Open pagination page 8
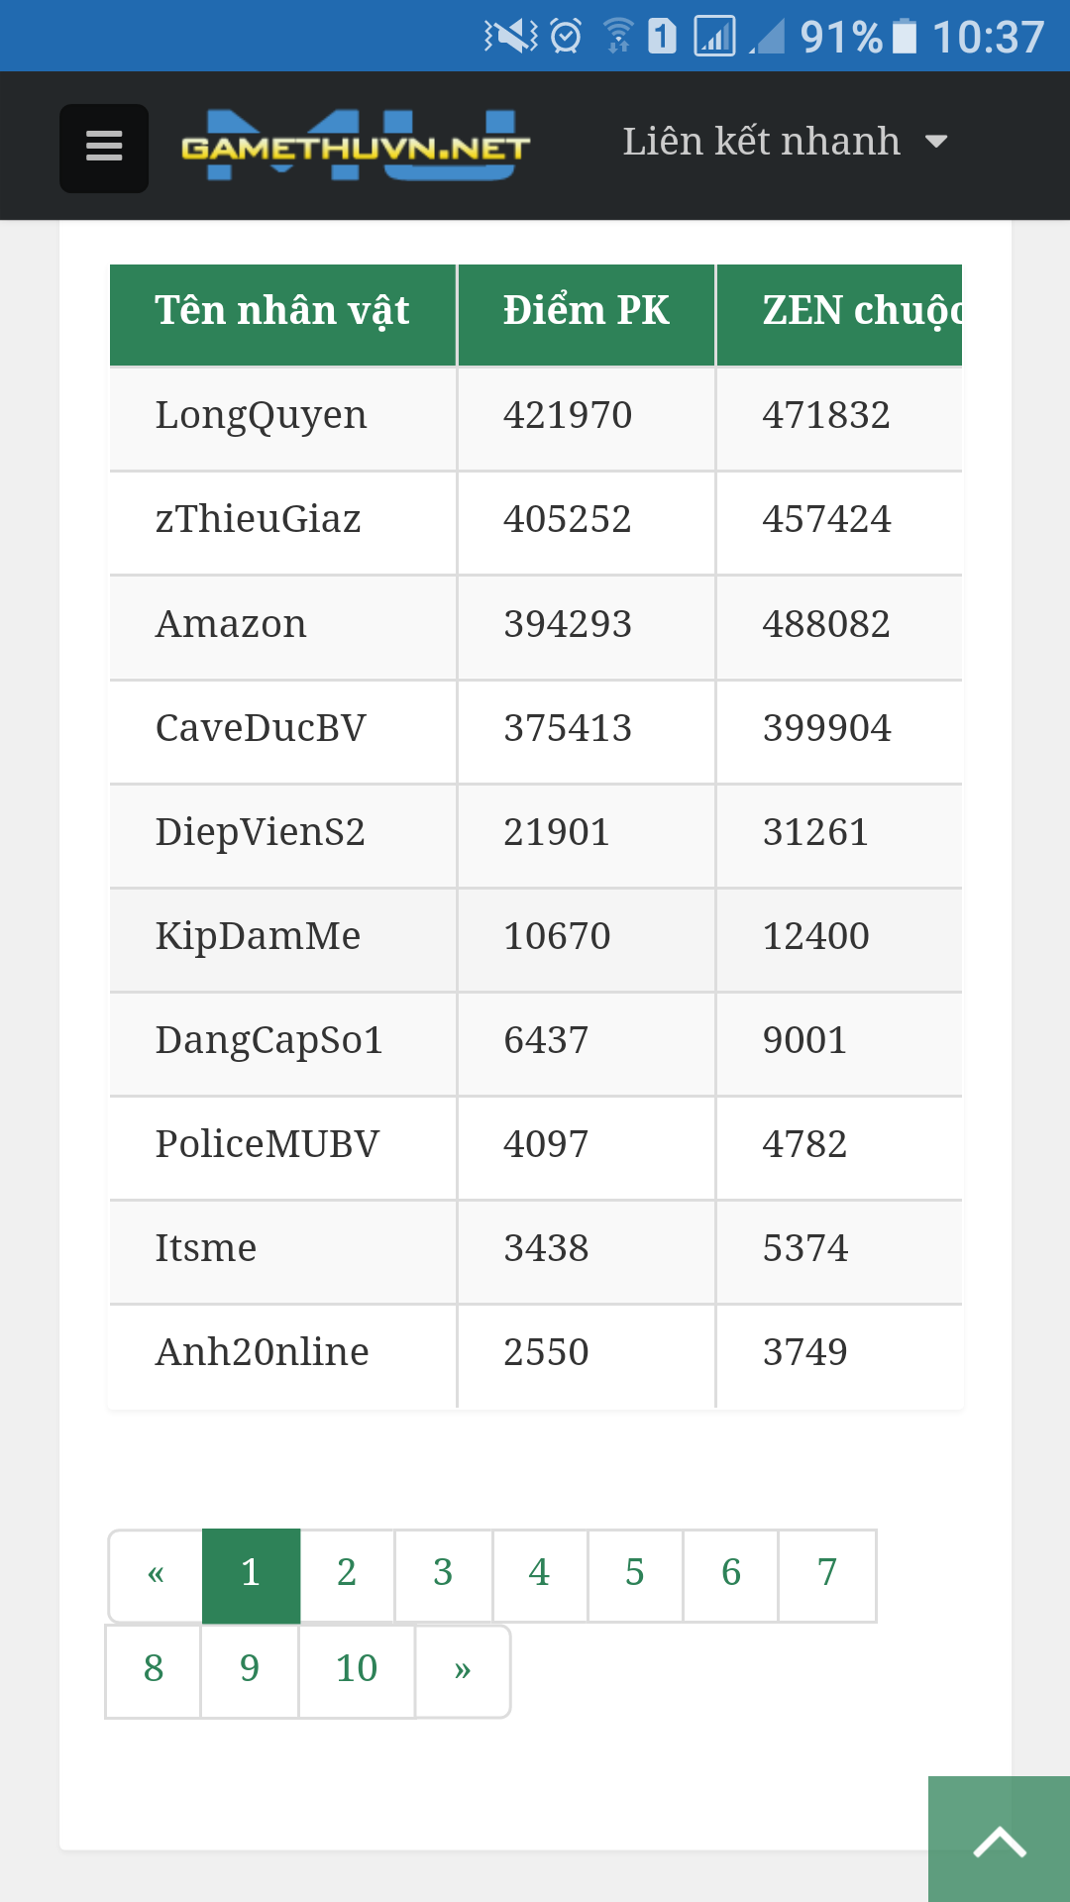The height and width of the screenshot is (1902, 1070). (154, 1671)
